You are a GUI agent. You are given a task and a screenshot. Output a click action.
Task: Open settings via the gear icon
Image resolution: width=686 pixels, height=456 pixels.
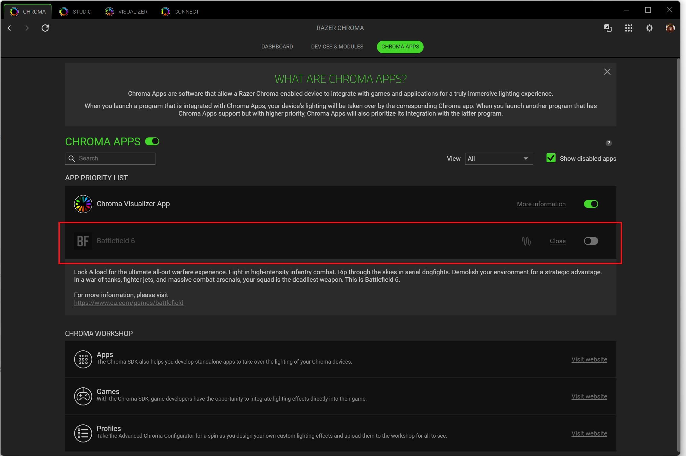tap(649, 28)
